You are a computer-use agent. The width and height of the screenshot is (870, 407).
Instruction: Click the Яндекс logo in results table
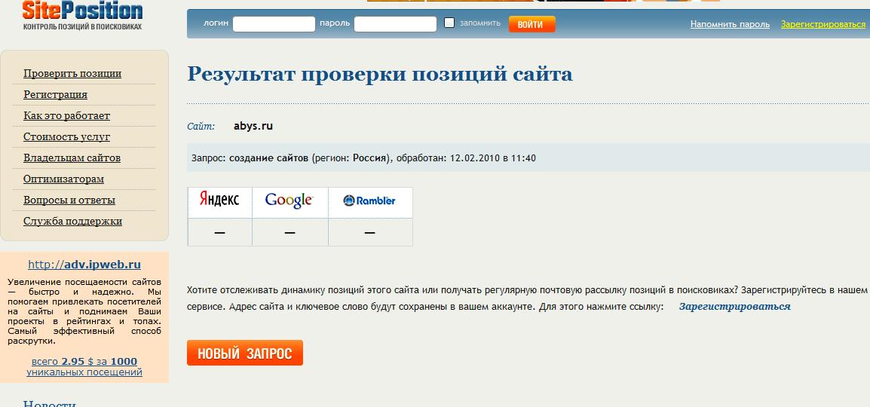219,200
